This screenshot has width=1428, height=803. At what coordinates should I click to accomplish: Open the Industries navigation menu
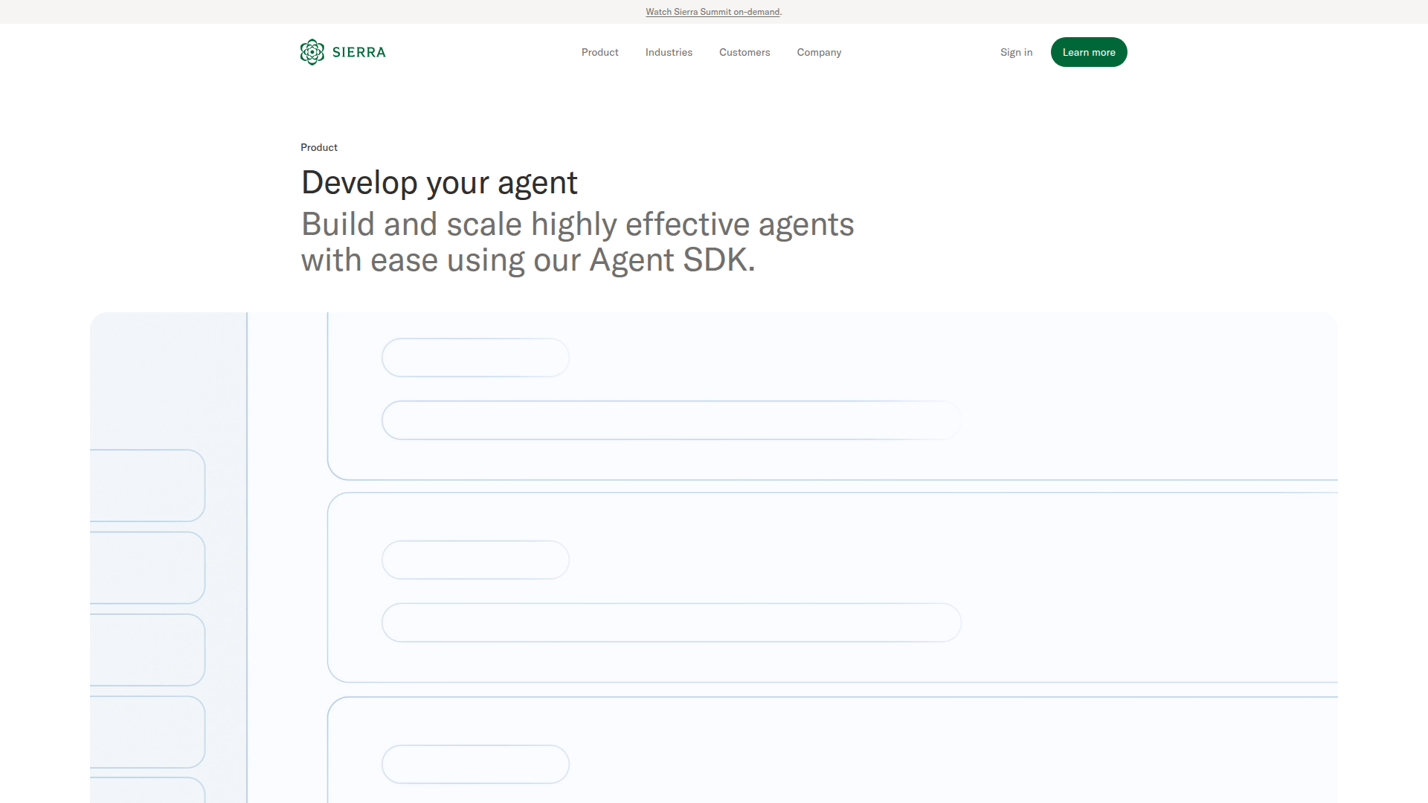(x=669, y=52)
